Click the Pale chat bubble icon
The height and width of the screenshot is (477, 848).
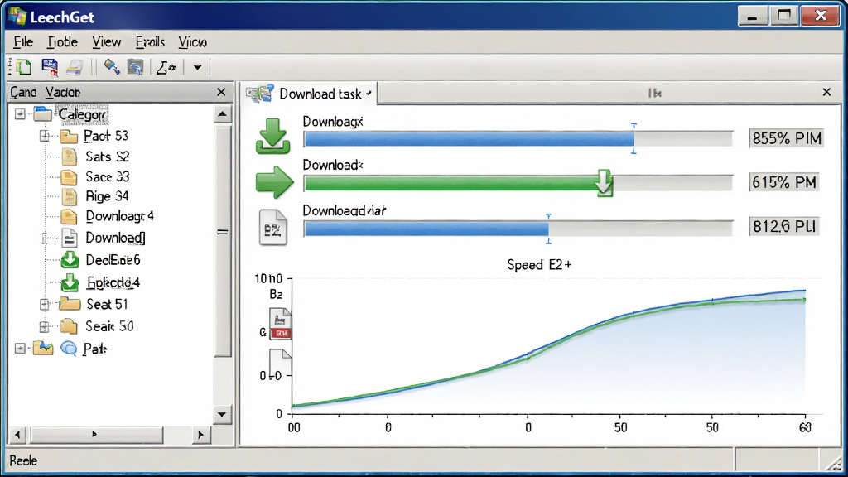(69, 349)
